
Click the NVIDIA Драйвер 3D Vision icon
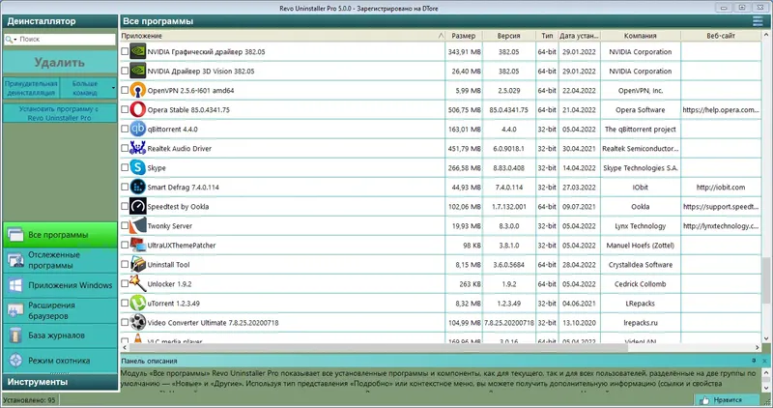coord(137,71)
